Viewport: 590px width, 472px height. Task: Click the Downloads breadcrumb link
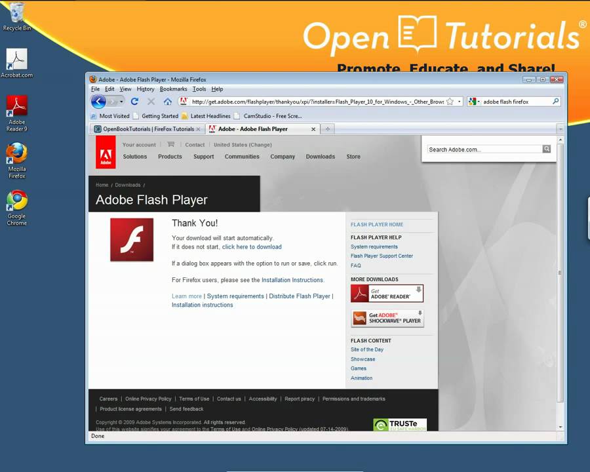tap(128, 185)
